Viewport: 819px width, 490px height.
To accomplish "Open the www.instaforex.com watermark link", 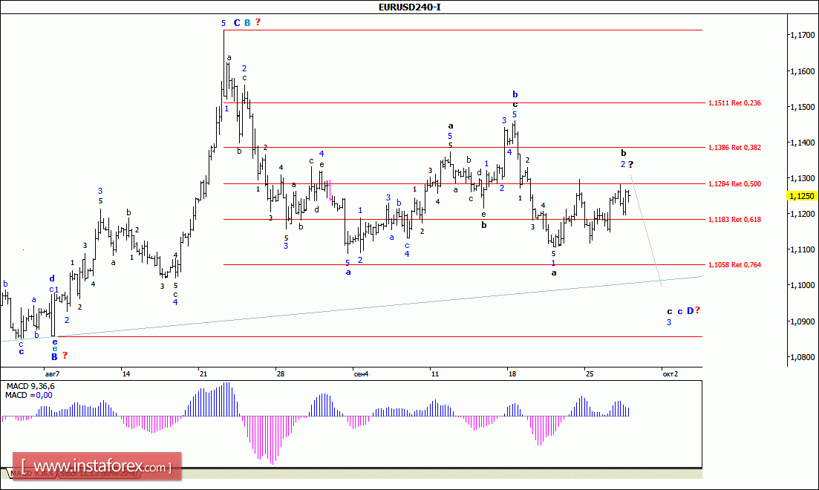I will point(97,467).
